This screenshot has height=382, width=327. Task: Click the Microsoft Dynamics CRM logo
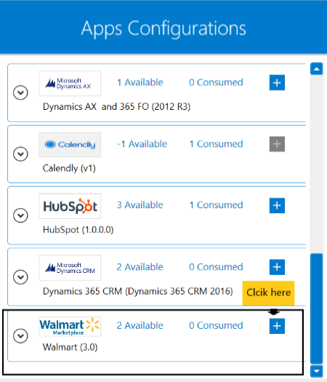[x=70, y=268]
